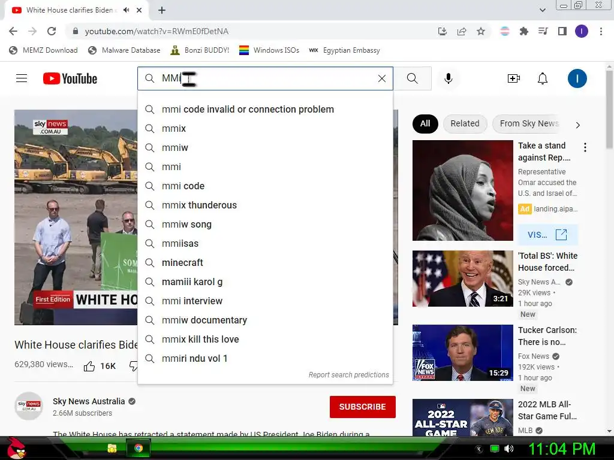Click the address bar URL
Image resolution: width=614 pixels, height=460 pixels.
click(156, 31)
